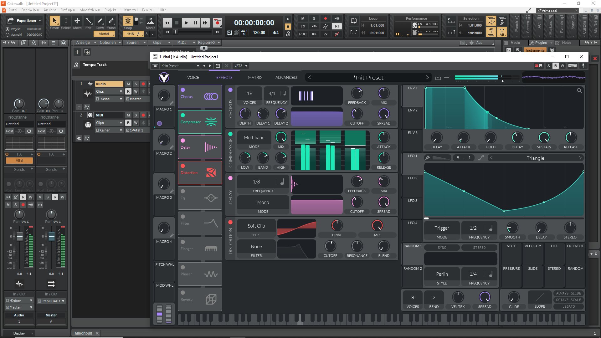601x338 pixels.
Task: Expand the Exportieren dropdown arrow
Action: pyautogui.click(x=40, y=21)
